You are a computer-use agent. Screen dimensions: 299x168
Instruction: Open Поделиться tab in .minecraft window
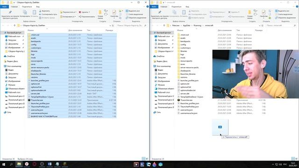(176, 7)
